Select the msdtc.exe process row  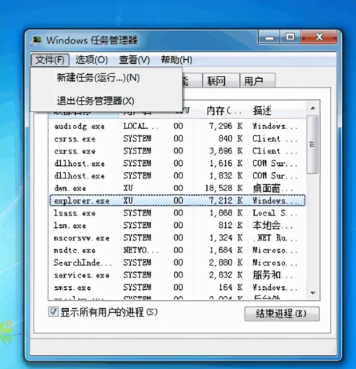[x=178, y=250]
